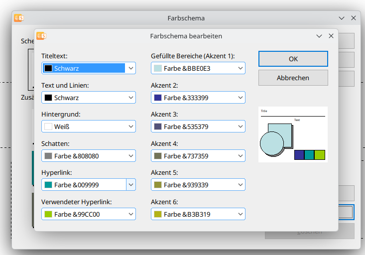
Task: Click the Hyperlink dropdown arrow
Action: [131, 185]
